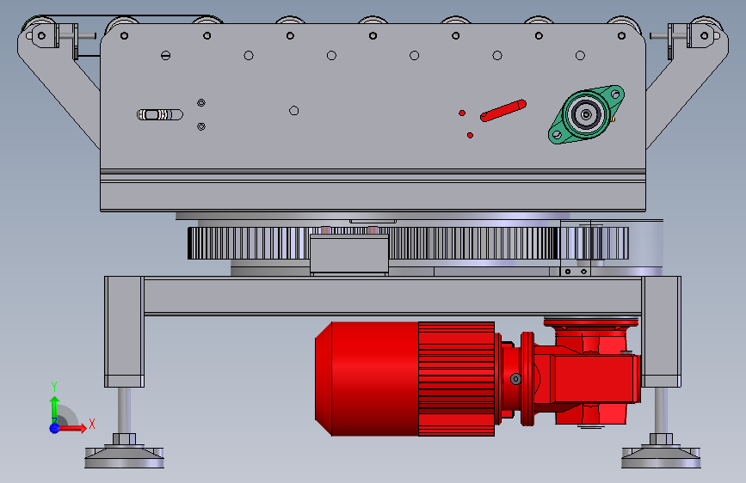Pick the lower red dot hole on side plate
The width and height of the screenshot is (746, 483).
tap(470, 136)
